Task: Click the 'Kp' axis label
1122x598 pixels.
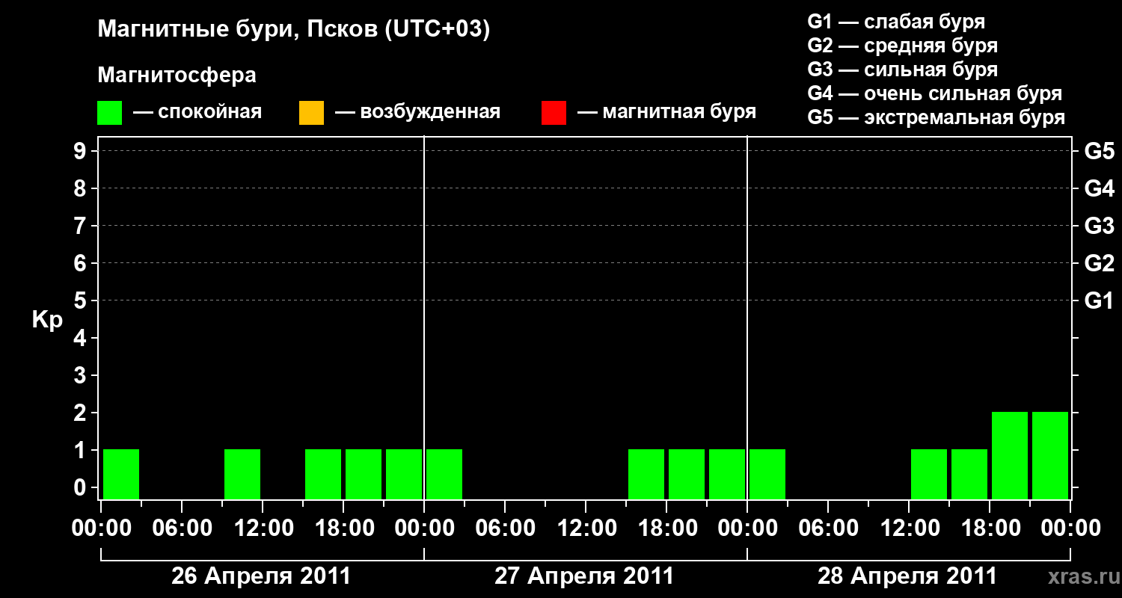Action: click(47, 320)
